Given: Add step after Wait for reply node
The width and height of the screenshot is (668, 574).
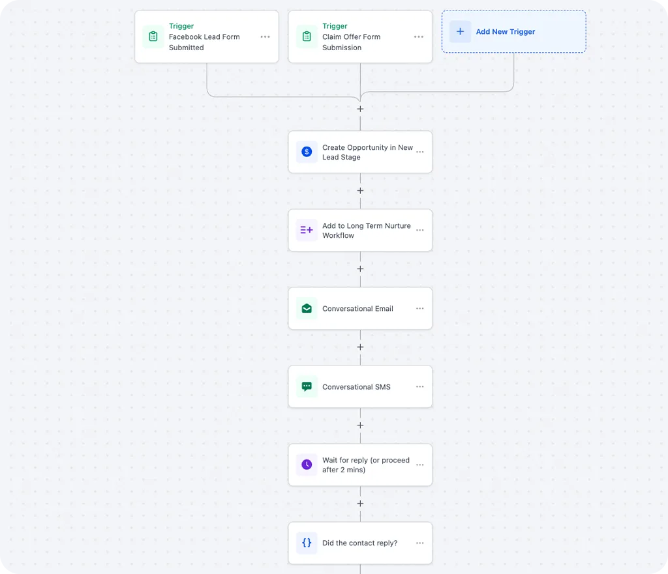Looking at the screenshot, I should click(360, 504).
